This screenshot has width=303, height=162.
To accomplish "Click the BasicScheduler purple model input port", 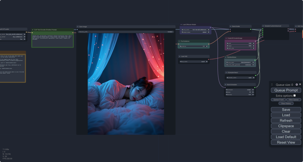I will point(225,87).
